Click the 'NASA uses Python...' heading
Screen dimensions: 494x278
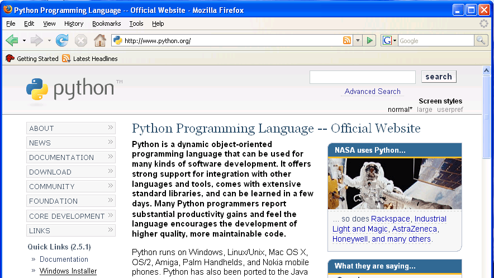click(x=370, y=150)
